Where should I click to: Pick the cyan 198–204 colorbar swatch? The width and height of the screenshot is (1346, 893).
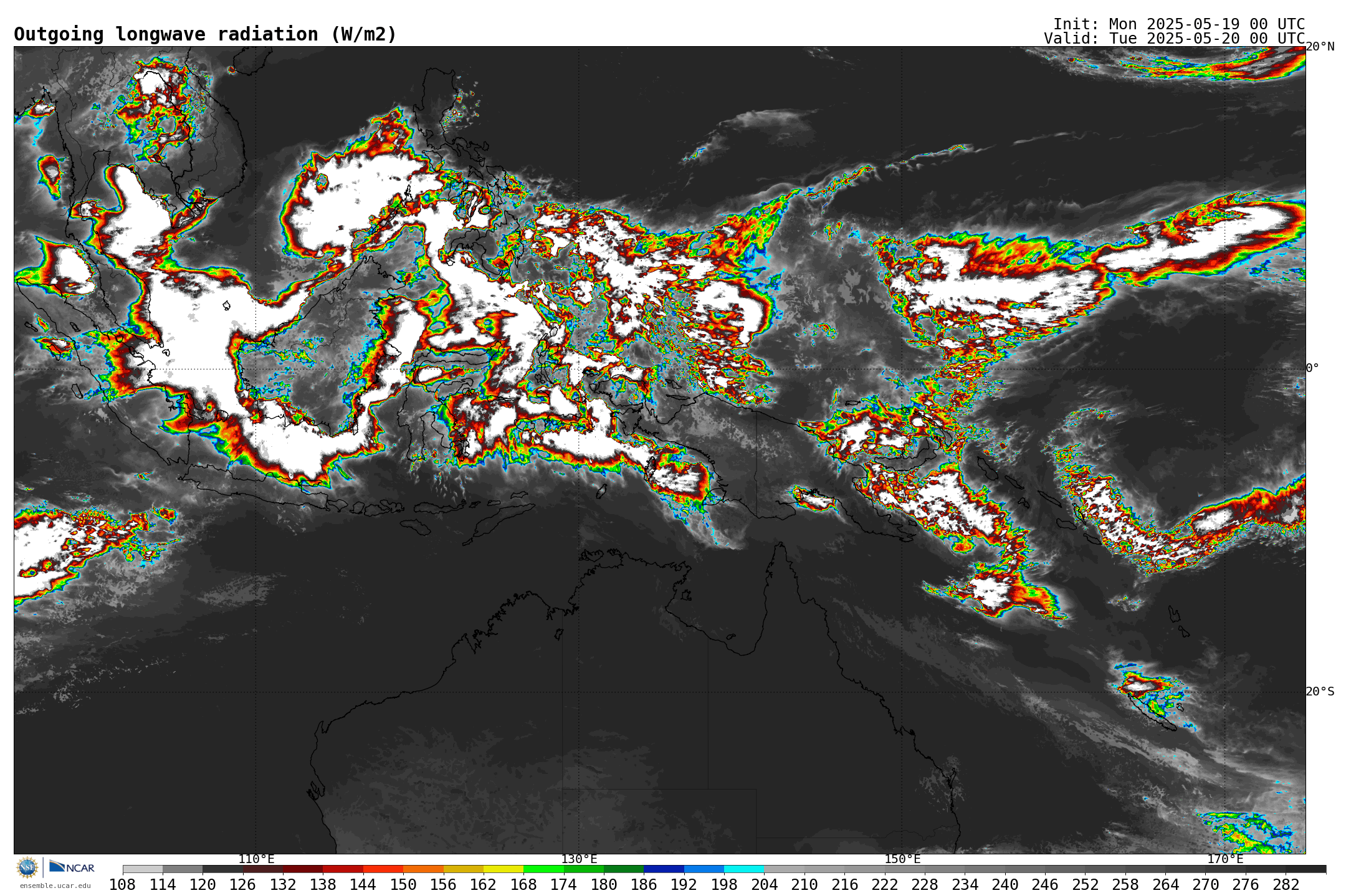click(744, 869)
